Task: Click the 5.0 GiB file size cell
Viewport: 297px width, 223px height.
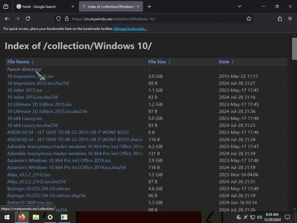Action: tap(155, 118)
